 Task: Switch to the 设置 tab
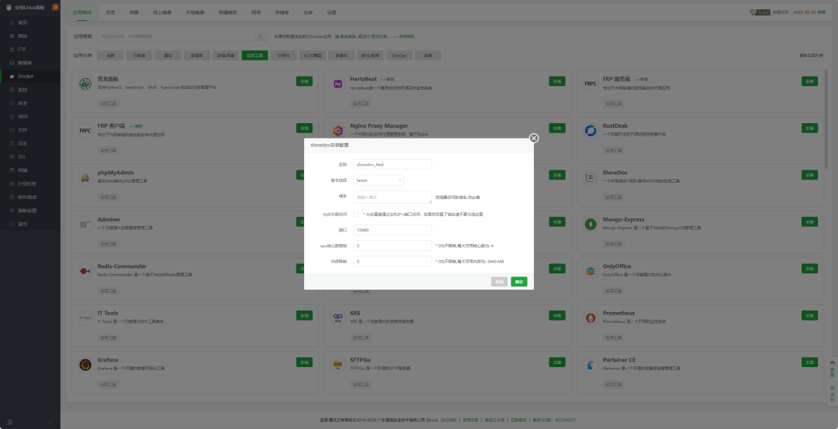pos(332,12)
